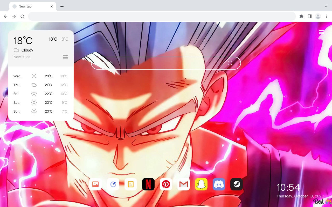Open the Steam shortcut

[x=237, y=184]
